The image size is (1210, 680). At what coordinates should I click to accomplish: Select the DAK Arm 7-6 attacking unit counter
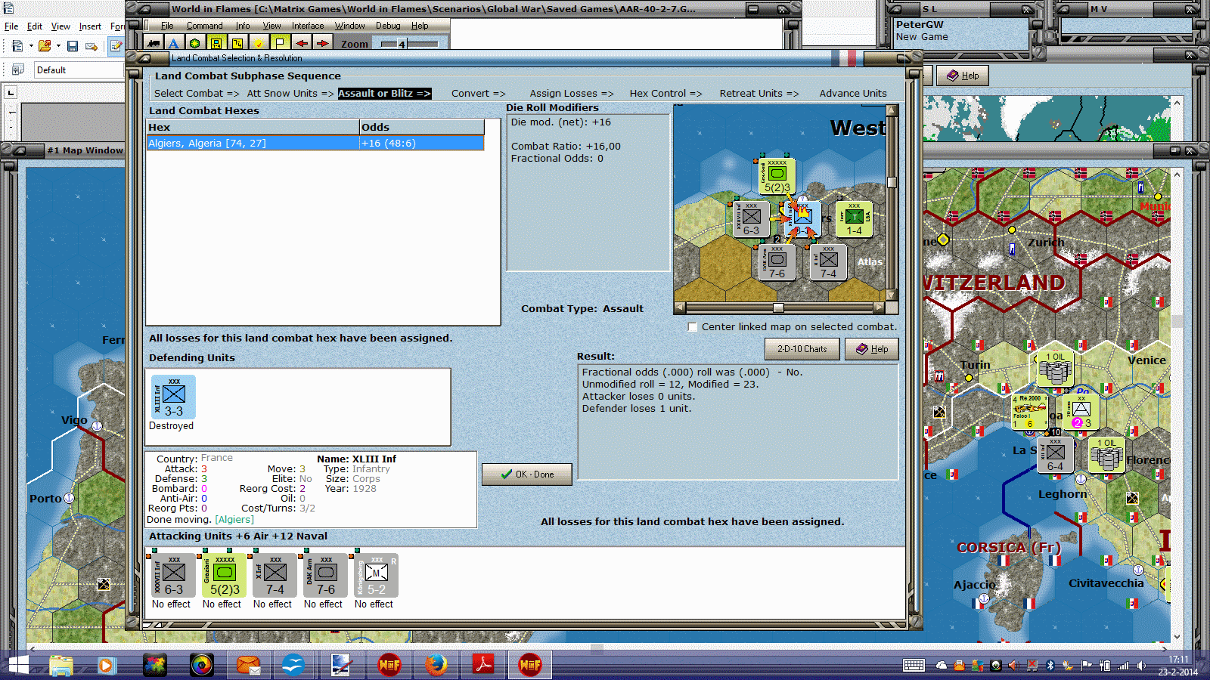[x=325, y=575]
